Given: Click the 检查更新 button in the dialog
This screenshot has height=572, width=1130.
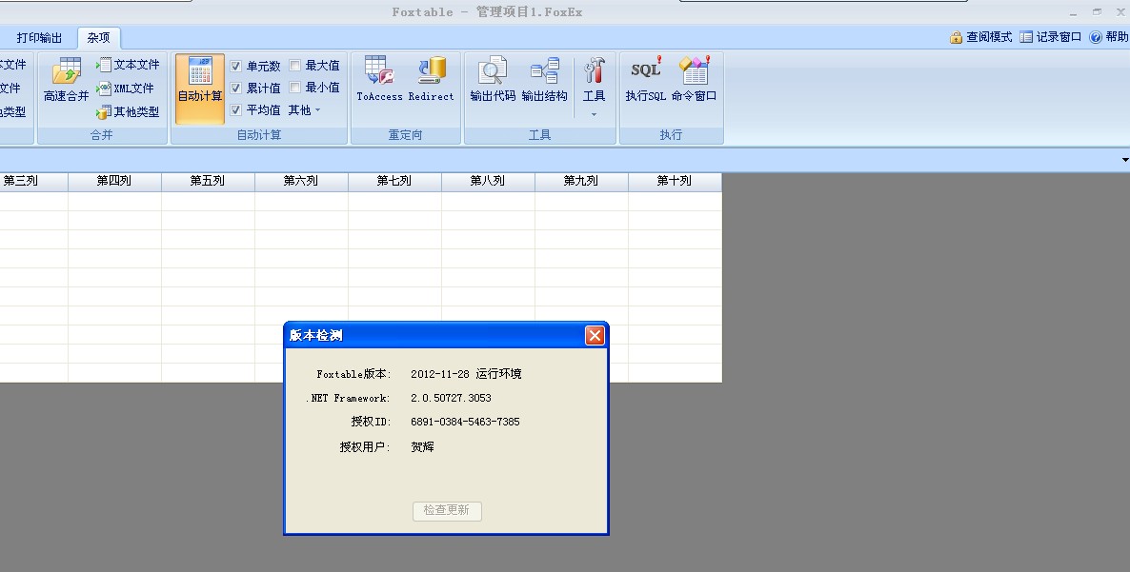Looking at the screenshot, I should click(x=447, y=510).
